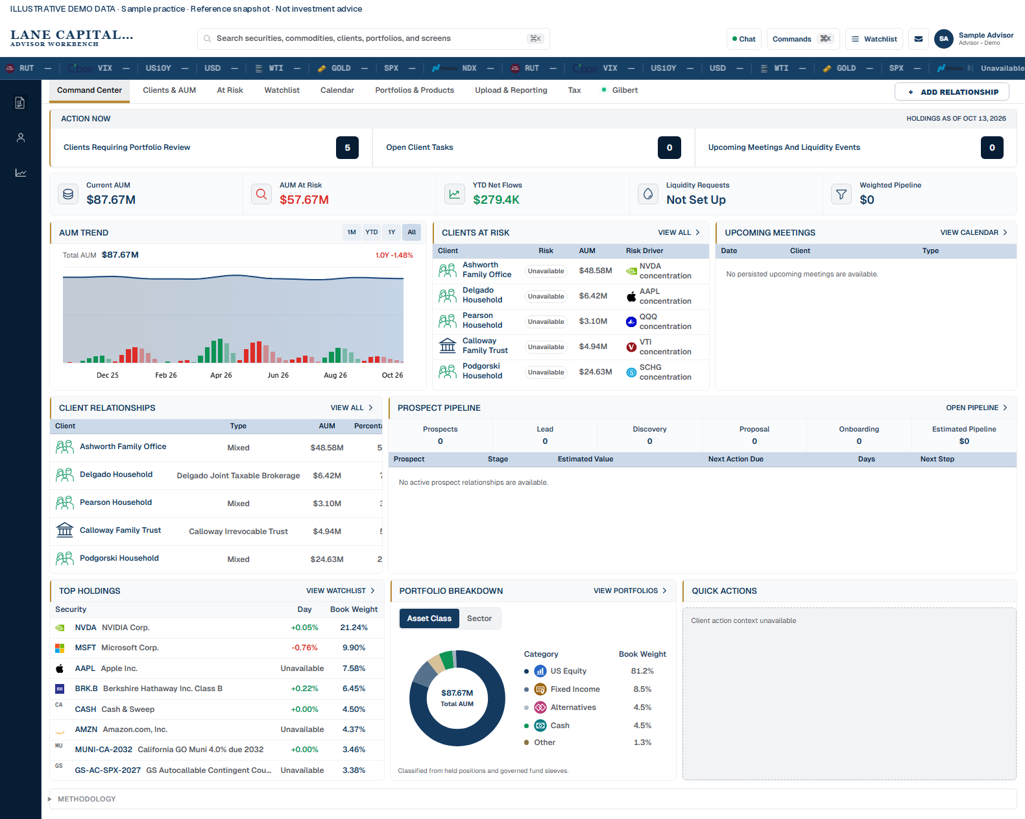1025x819 pixels.
Task: Open View Watchlist in Top Holdings
Action: pos(341,591)
